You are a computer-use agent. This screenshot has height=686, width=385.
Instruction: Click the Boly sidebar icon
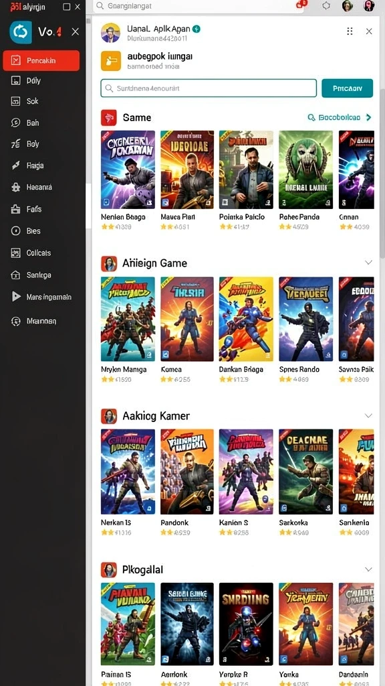coord(16,144)
